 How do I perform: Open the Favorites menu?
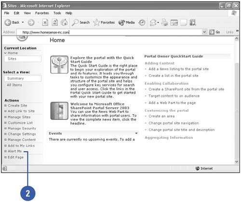click(x=42, y=13)
